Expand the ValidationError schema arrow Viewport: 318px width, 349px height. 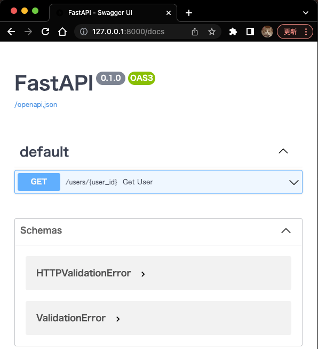point(118,319)
